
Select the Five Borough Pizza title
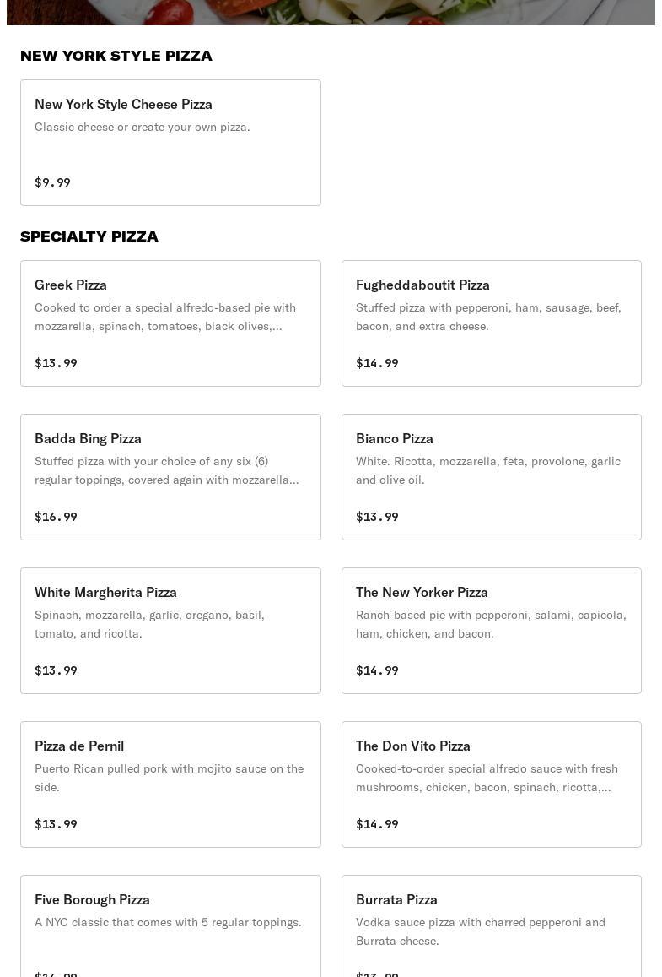pyautogui.click(x=92, y=899)
